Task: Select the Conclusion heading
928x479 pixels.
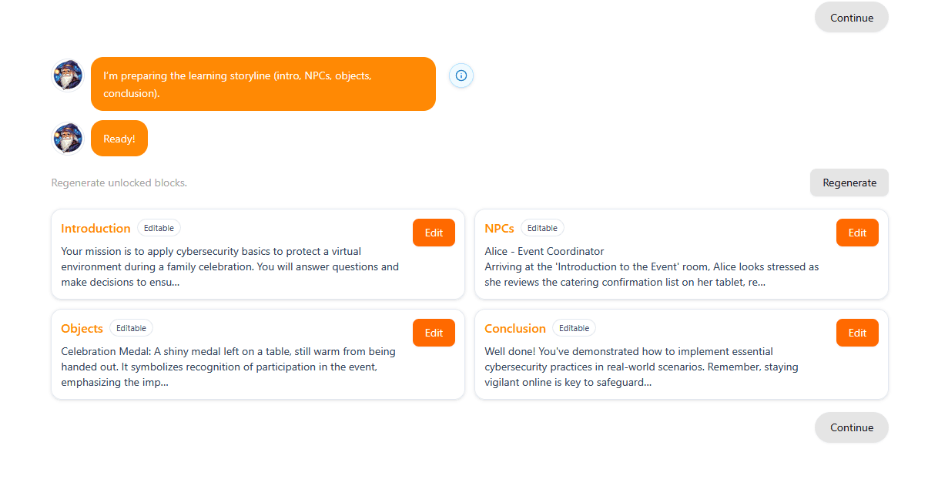Action: point(515,328)
